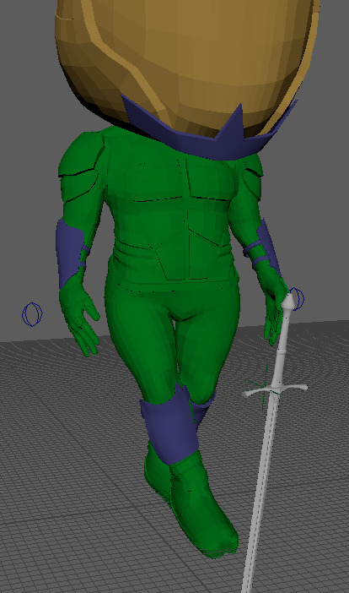Image resolution: width=349 pixels, height=593 pixels.
Task: Click the sword's crossguard
Action: [276, 389]
